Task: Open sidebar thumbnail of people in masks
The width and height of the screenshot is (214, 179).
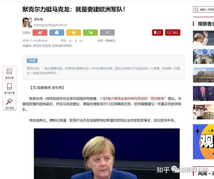Action: [204, 112]
